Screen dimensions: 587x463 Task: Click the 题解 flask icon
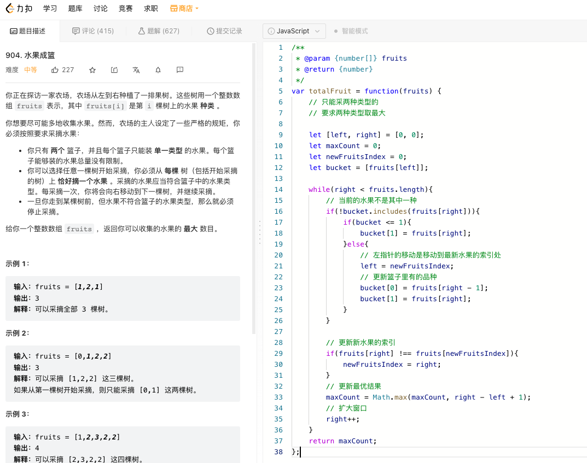pyautogui.click(x=142, y=31)
